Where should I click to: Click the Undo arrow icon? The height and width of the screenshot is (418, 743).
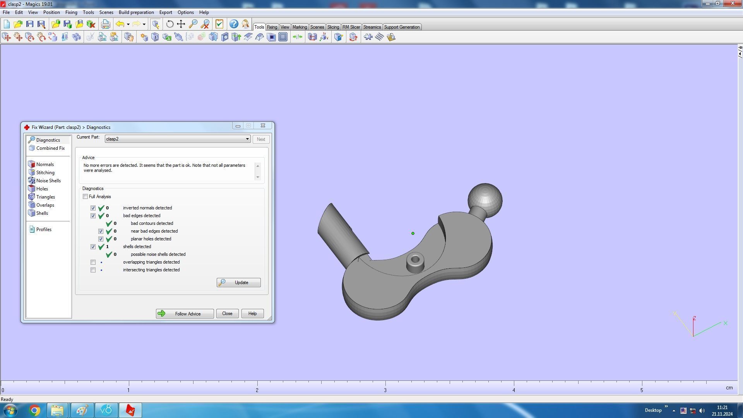(x=120, y=24)
